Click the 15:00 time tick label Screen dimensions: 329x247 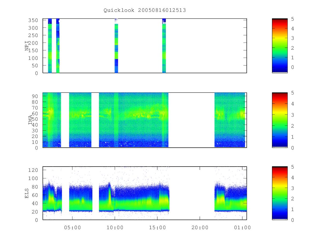click(x=157, y=228)
